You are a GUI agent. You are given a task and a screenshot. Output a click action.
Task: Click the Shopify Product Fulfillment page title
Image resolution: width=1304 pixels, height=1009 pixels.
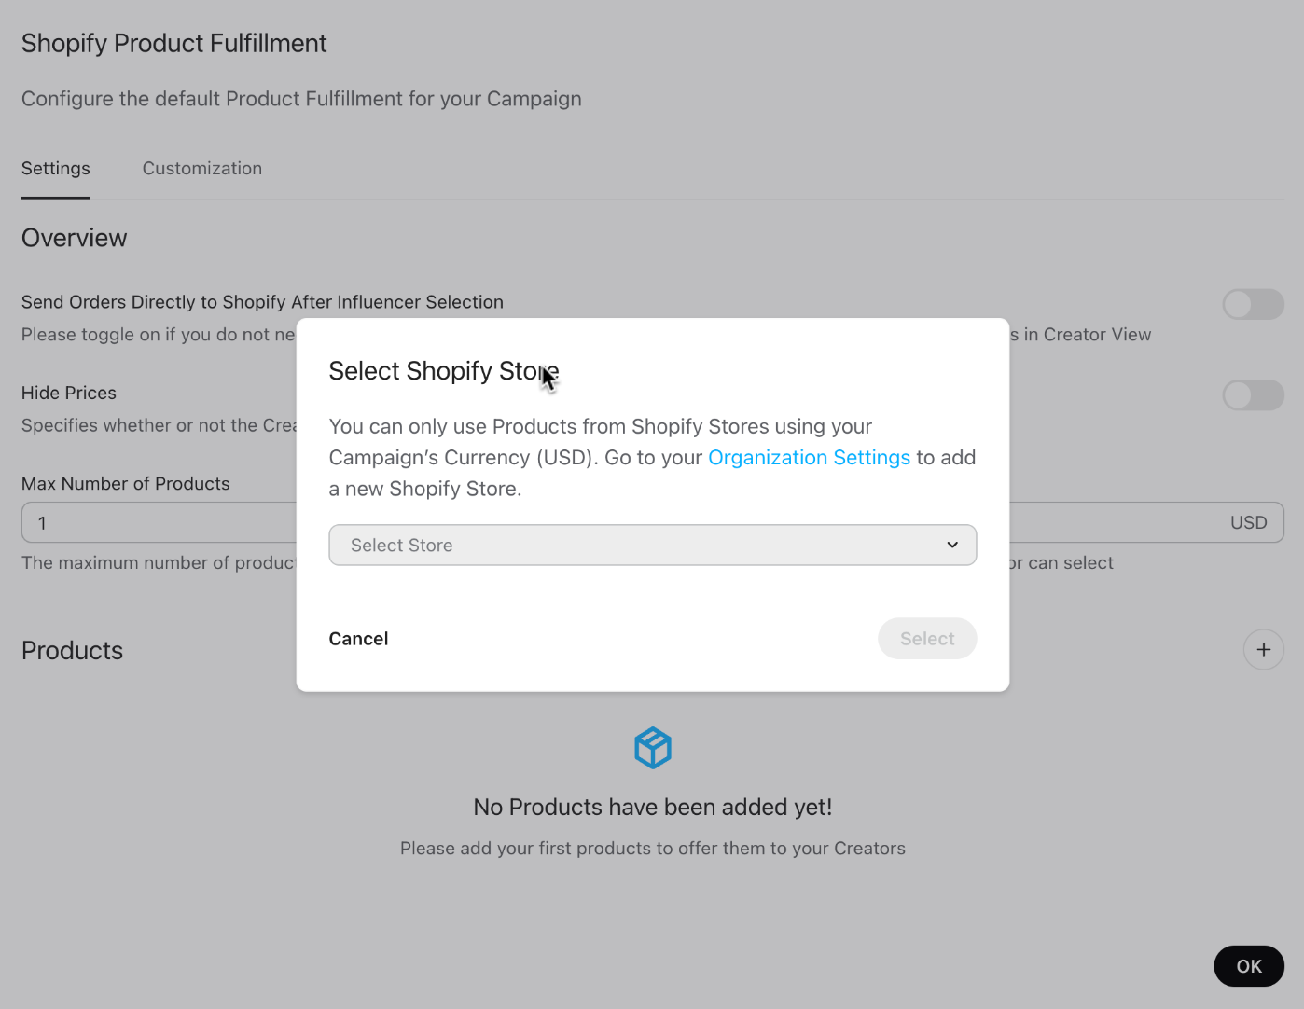174,44
